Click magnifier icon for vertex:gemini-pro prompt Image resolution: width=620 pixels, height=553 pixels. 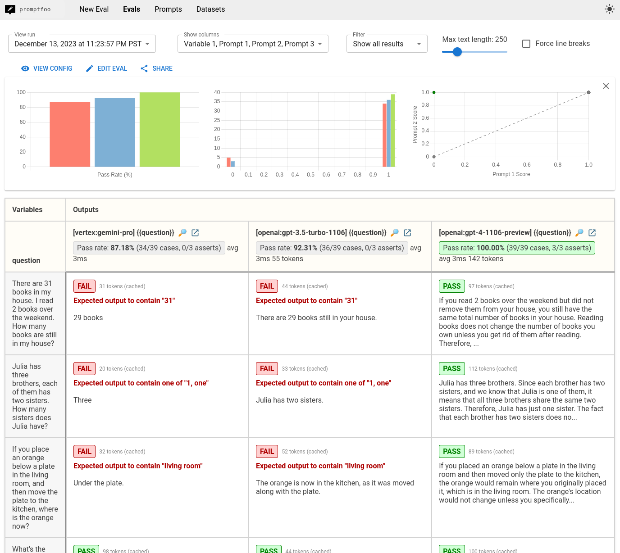tap(182, 233)
